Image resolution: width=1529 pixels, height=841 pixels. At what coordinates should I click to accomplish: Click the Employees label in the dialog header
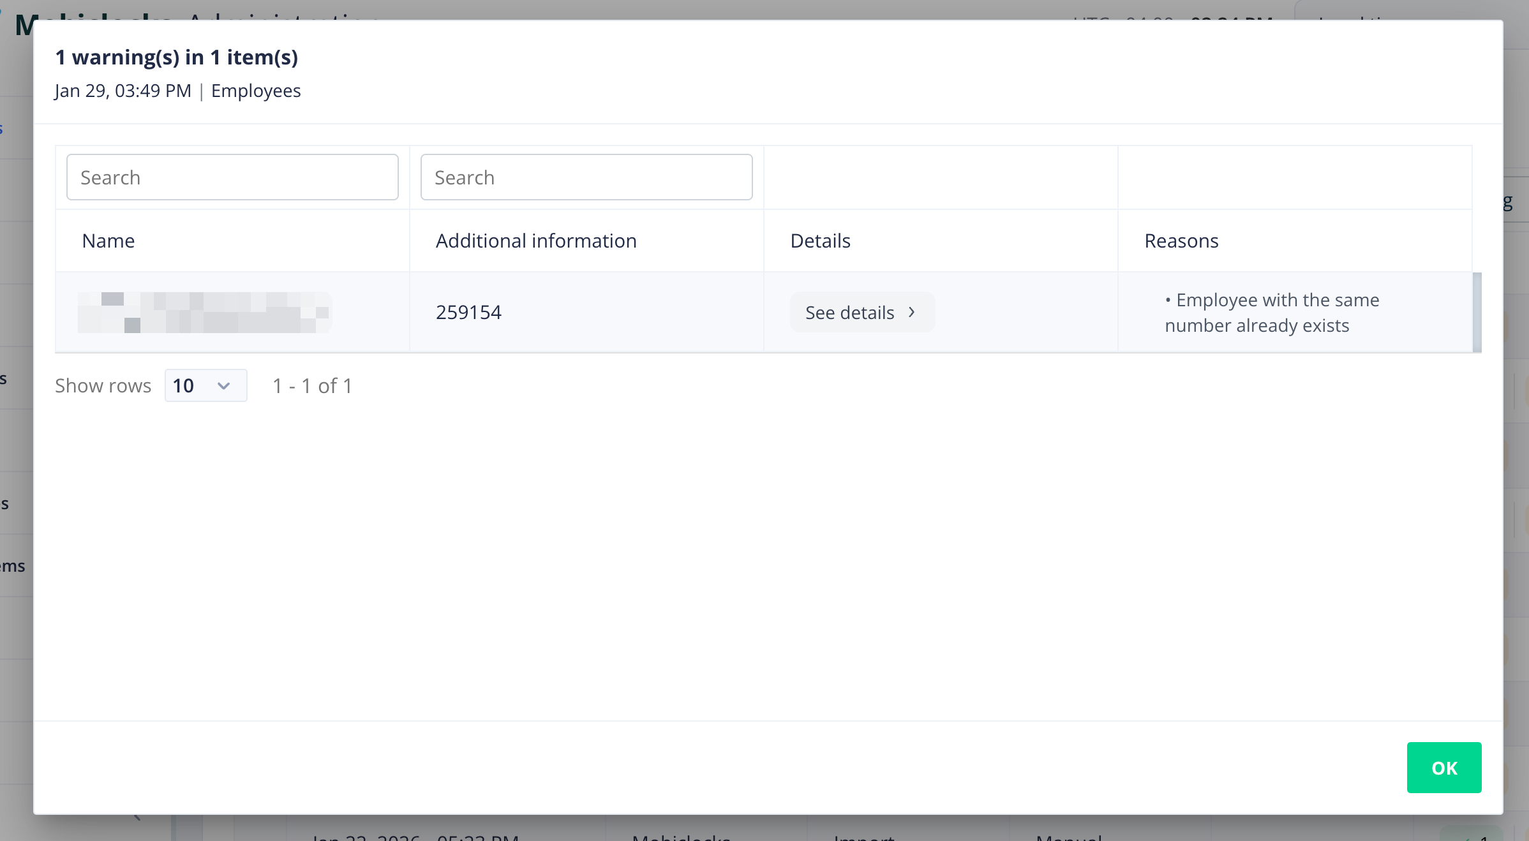(x=256, y=91)
